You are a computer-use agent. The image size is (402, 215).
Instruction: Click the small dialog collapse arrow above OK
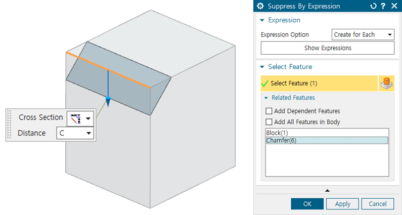[327, 190]
